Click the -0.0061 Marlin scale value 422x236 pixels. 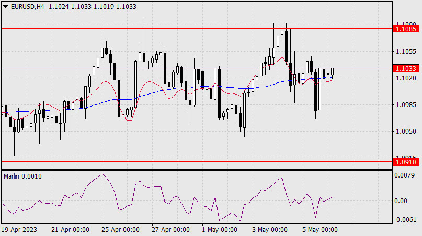(405, 220)
